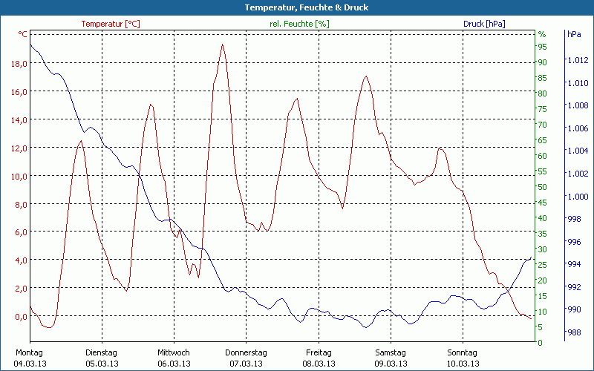
Task: Click the Dienstag 05.03.13 date label
Action: [102, 358]
